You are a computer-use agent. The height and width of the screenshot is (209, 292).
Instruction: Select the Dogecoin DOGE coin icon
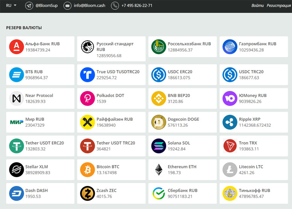[x=159, y=122]
